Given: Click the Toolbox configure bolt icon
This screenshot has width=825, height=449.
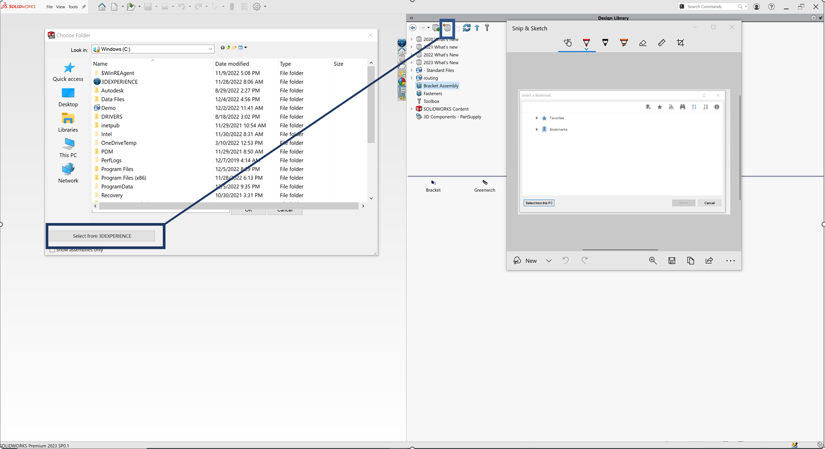Looking at the screenshot, I should [x=487, y=28].
